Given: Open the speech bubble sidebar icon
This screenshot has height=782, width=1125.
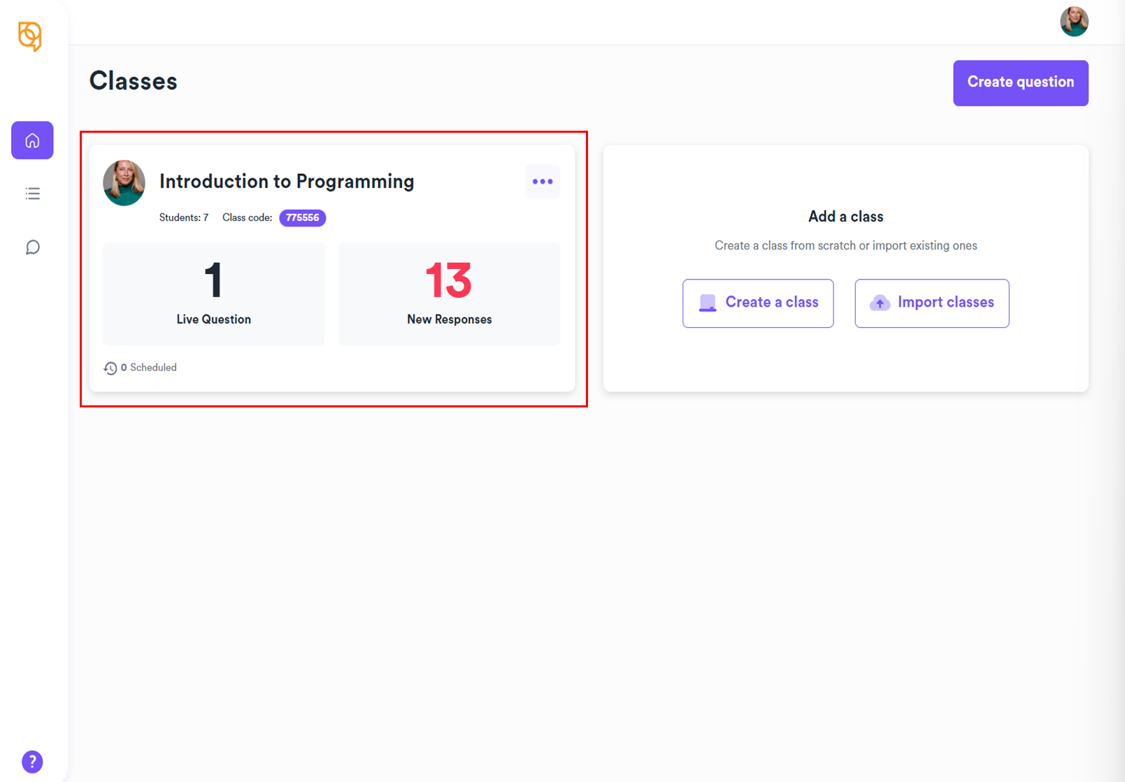Looking at the screenshot, I should (32, 247).
